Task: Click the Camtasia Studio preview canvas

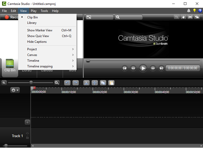Action: point(143,39)
